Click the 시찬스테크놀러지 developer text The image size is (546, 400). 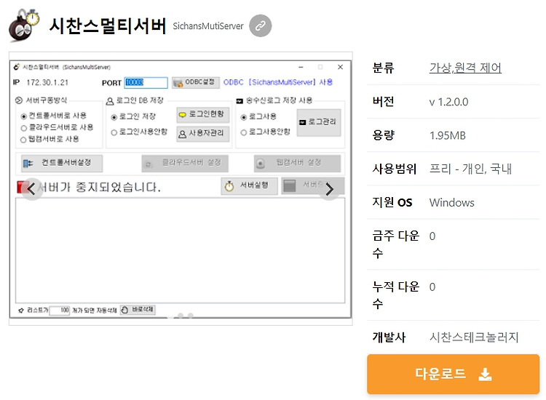(x=474, y=337)
